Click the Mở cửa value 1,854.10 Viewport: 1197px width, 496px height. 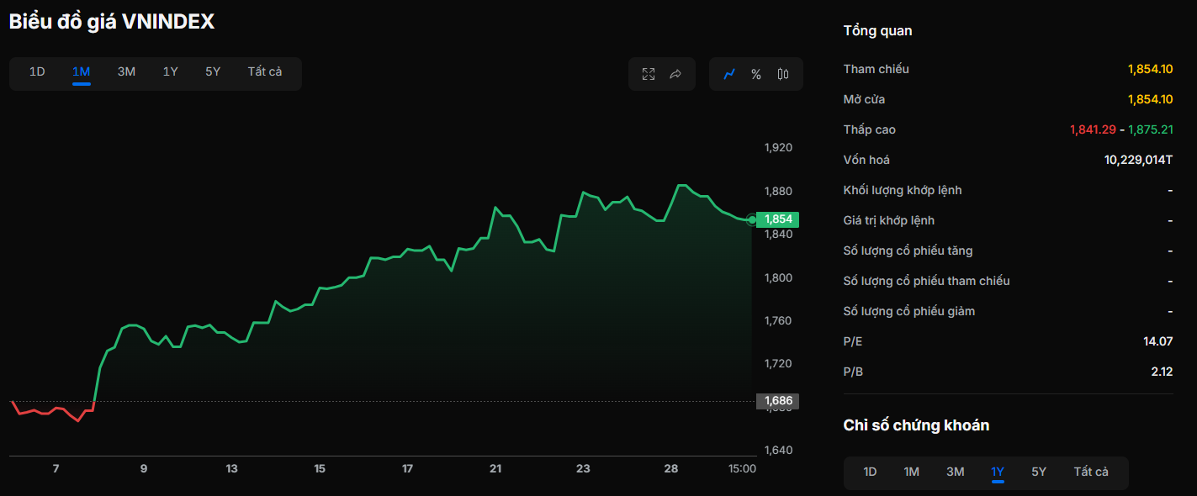pyautogui.click(x=1150, y=99)
